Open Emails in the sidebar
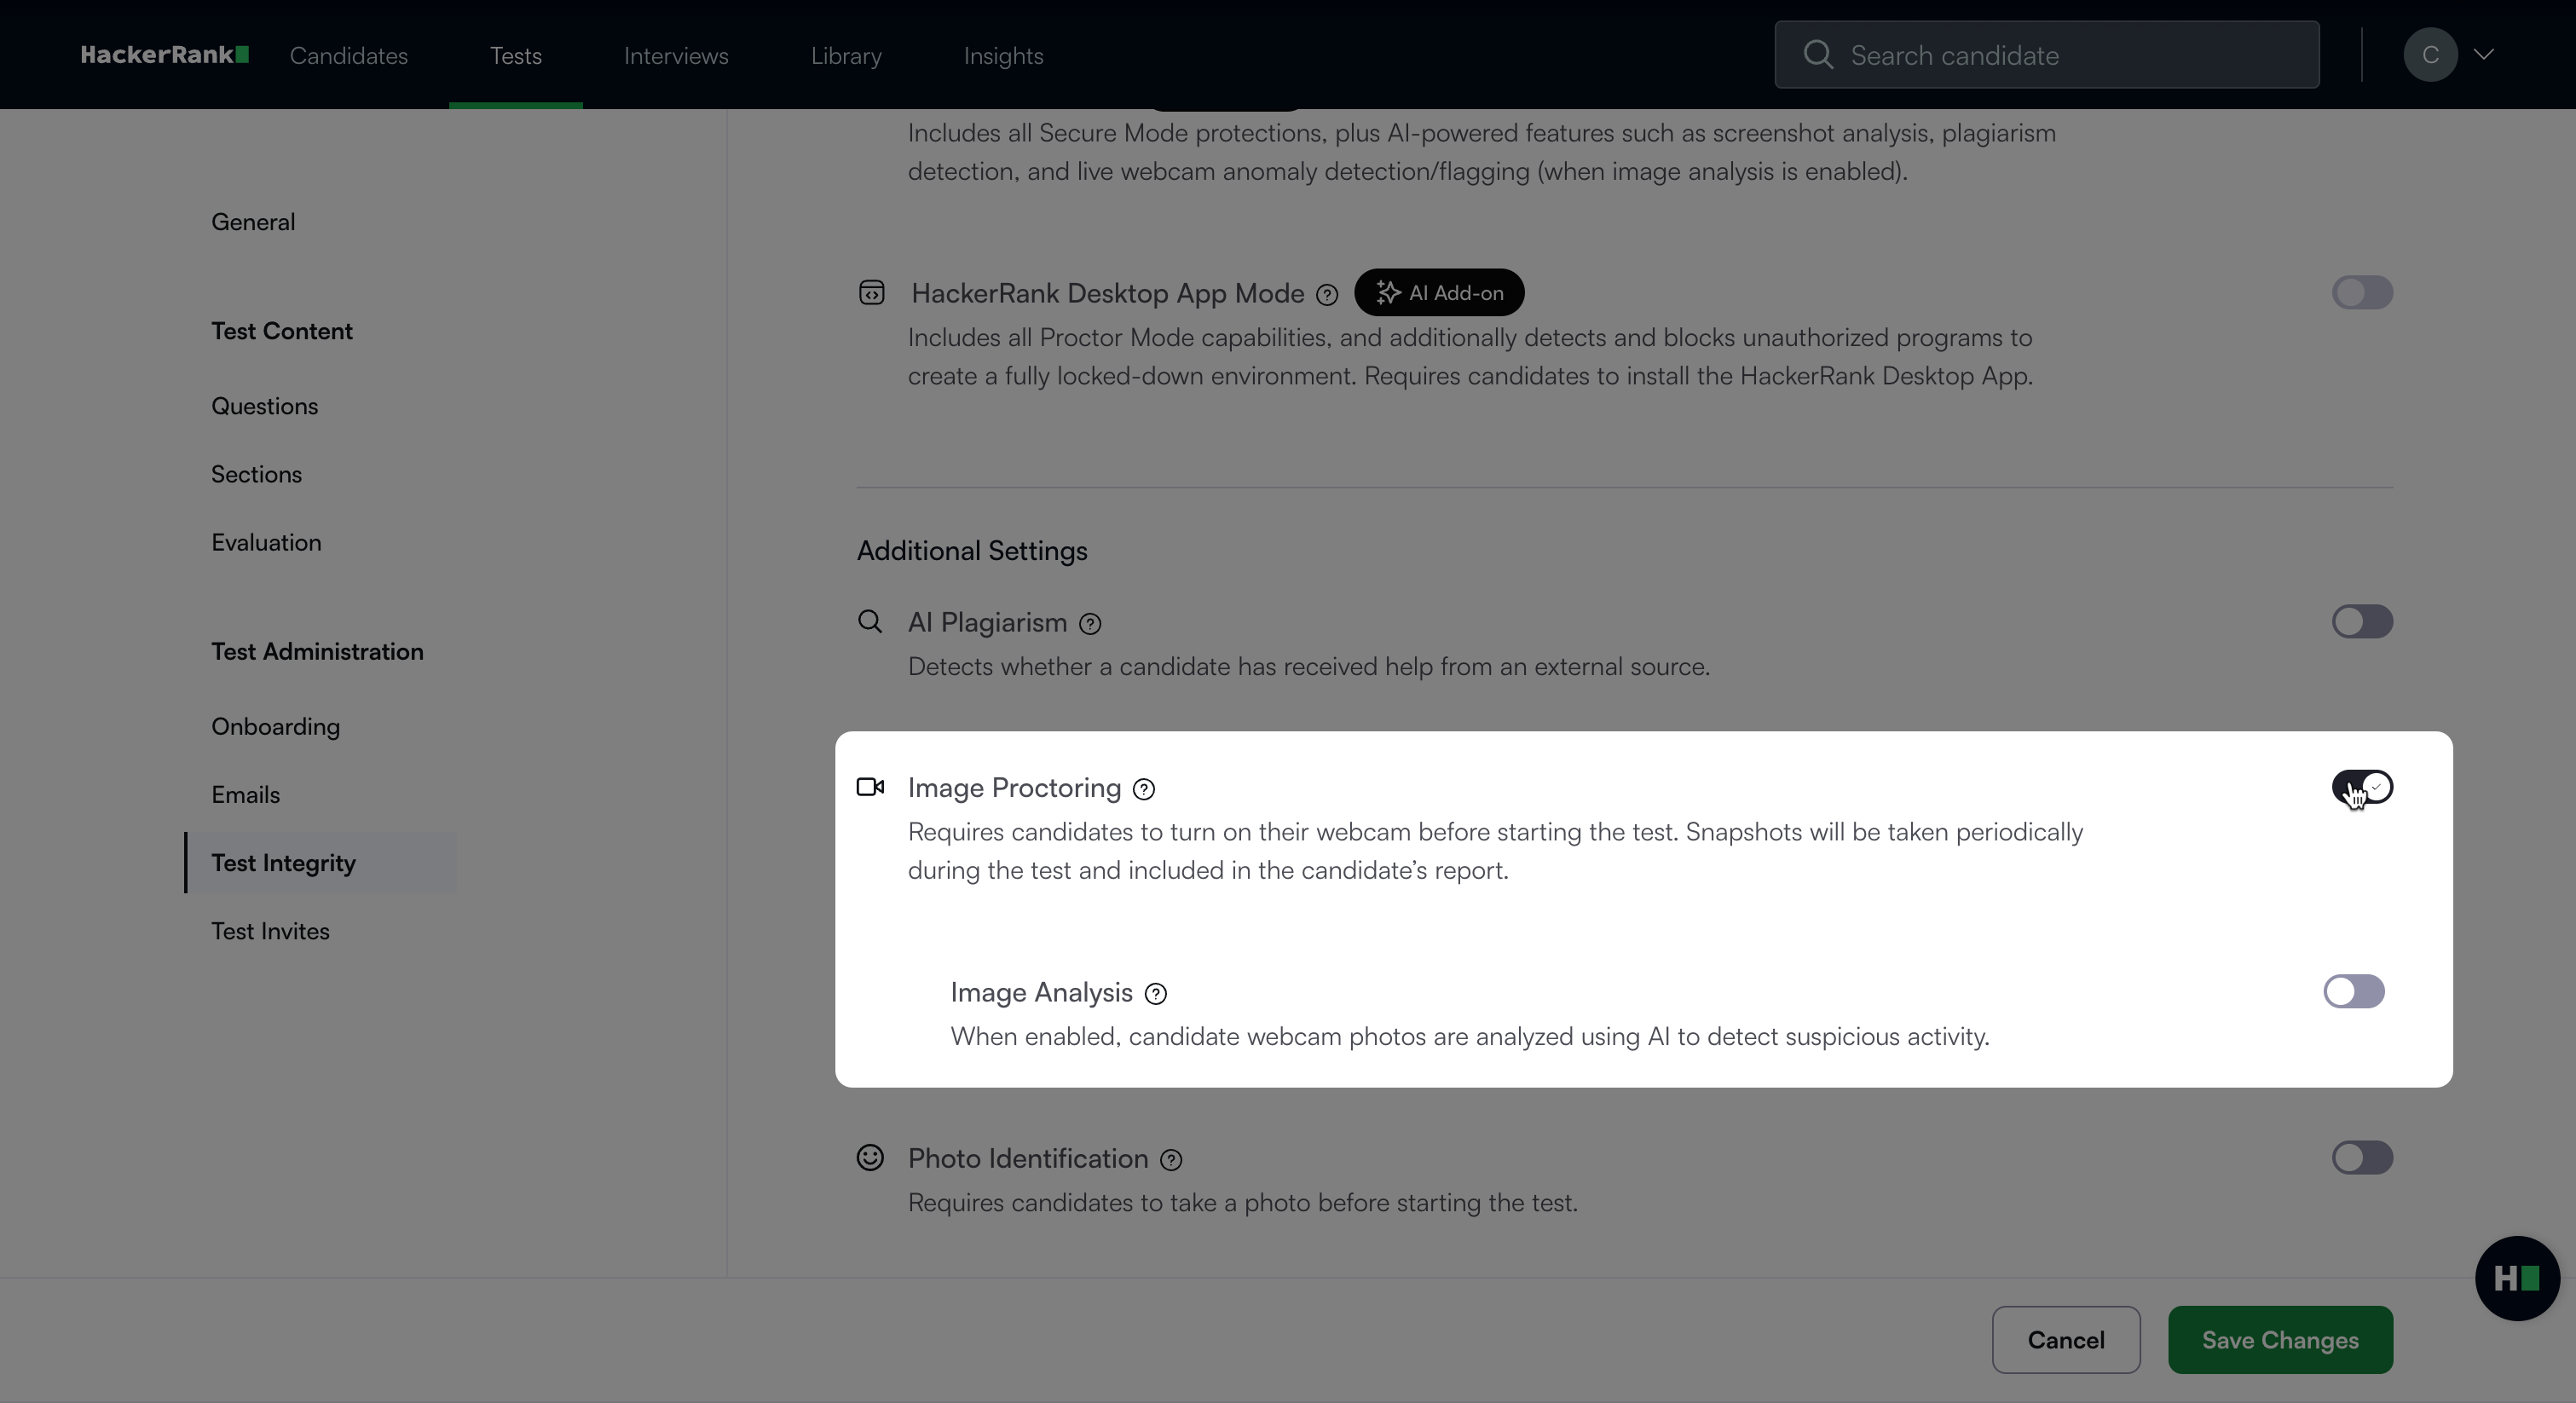This screenshot has height=1403, width=2576. (x=245, y=795)
